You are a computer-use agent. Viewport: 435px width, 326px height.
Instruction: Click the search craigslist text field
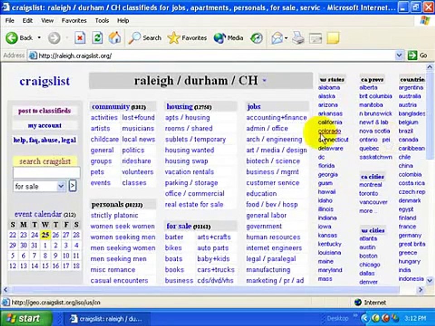coord(47,173)
